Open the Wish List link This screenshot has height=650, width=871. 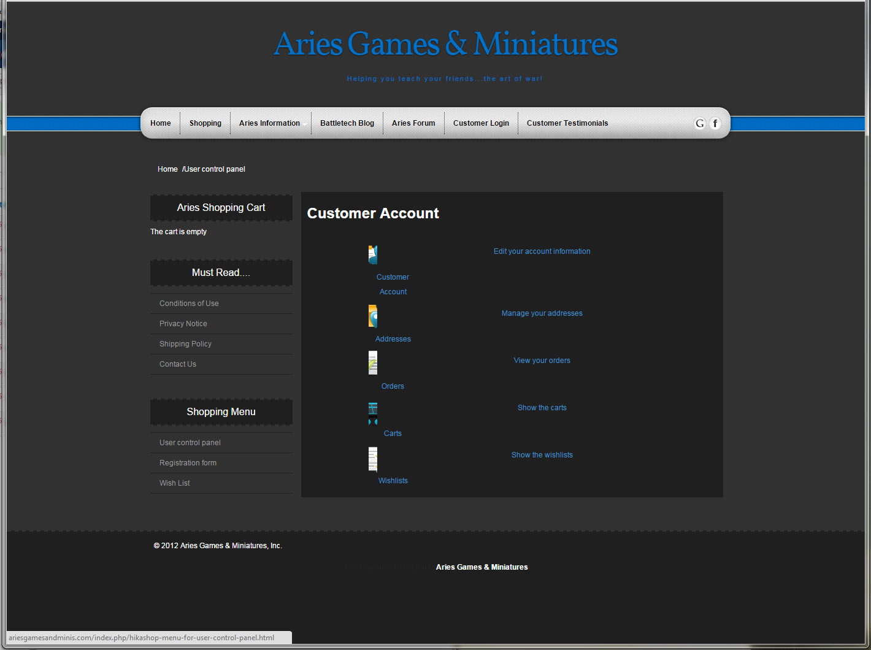[x=175, y=483]
